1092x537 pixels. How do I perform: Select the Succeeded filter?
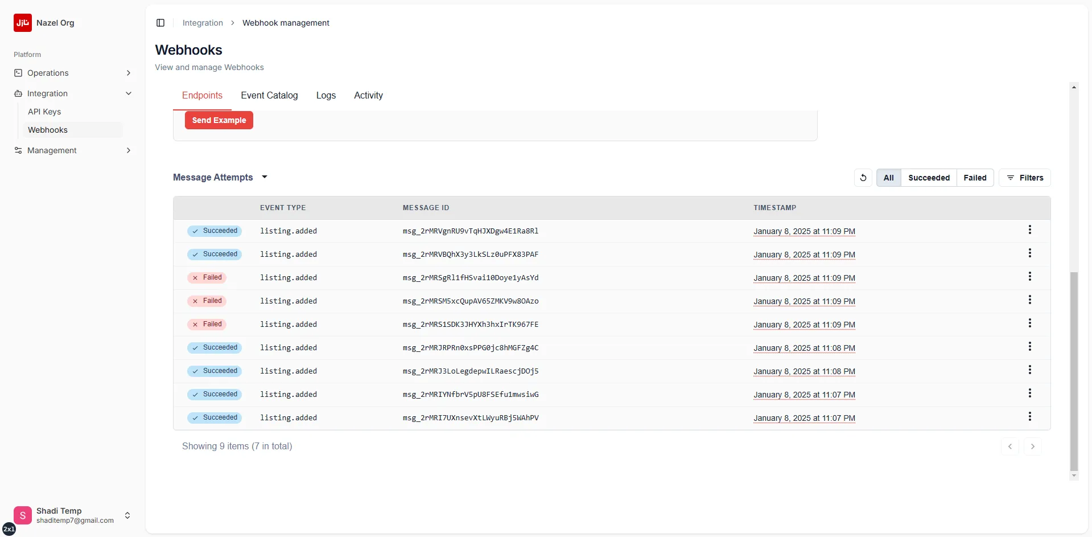point(929,177)
